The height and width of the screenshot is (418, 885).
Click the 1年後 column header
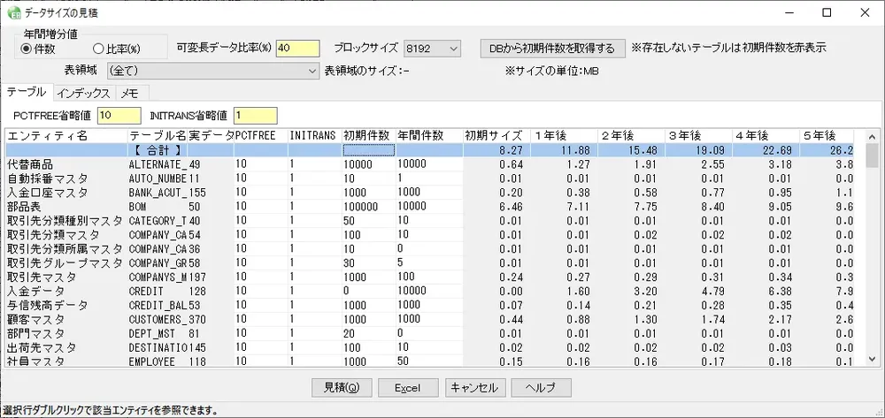563,136
